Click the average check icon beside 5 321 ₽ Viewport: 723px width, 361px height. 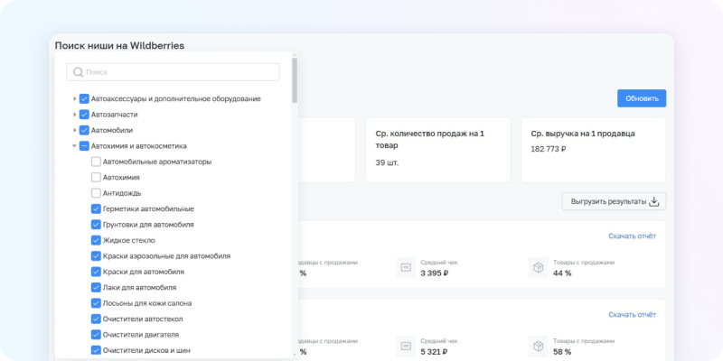(406, 346)
